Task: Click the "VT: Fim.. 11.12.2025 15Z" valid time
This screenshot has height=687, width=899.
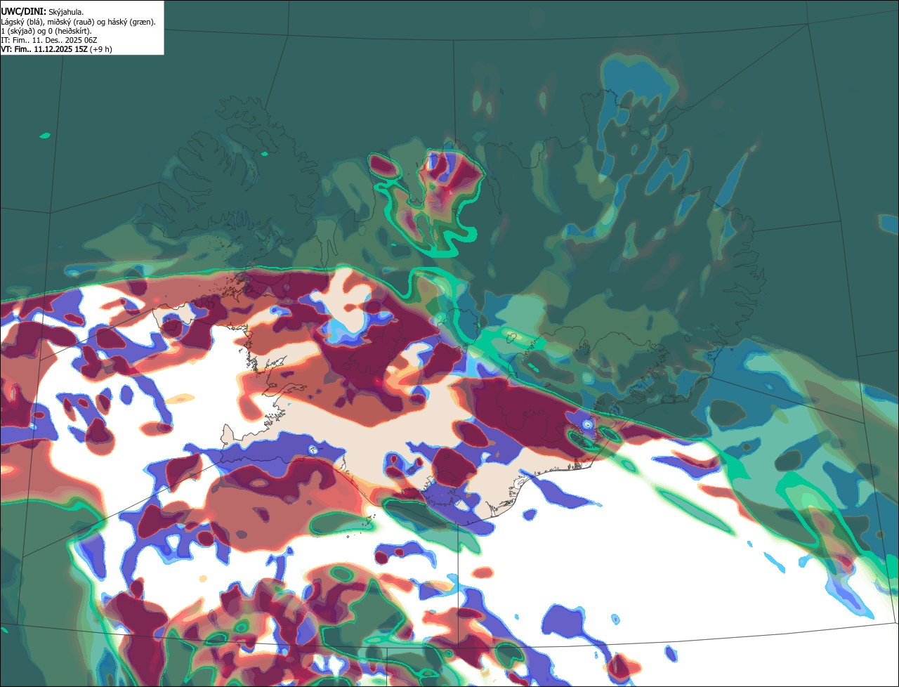Action: pyautogui.click(x=44, y=49)
